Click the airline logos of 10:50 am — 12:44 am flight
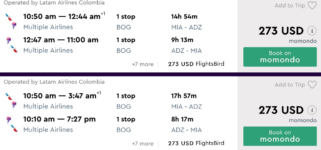 click(11, 21)
